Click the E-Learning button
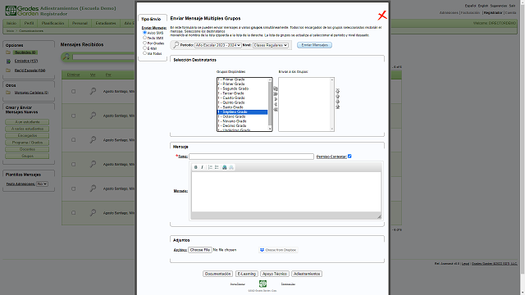 coord(246,274)
